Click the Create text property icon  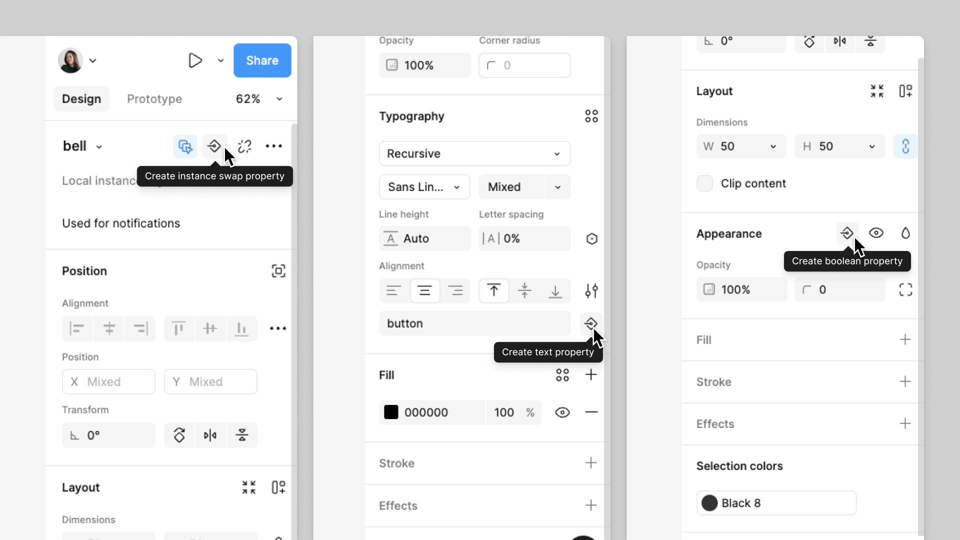[590, 323]
